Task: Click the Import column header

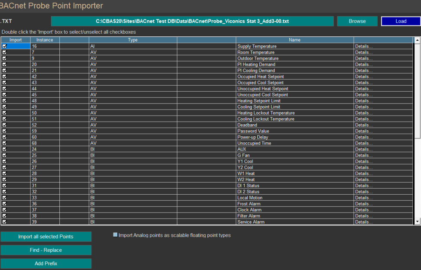Action: coord(16,40)
